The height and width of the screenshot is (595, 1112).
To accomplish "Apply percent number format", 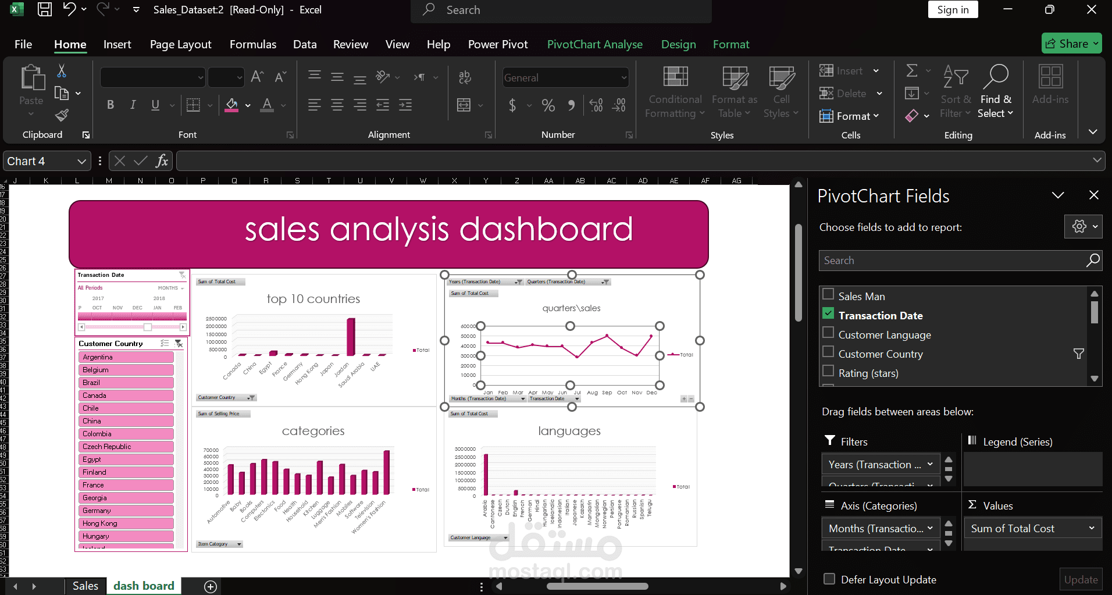I will (547, 105).
